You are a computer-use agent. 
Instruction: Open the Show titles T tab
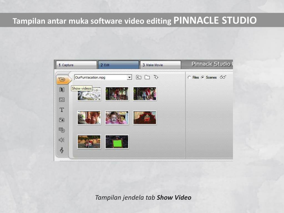(62, 110)
